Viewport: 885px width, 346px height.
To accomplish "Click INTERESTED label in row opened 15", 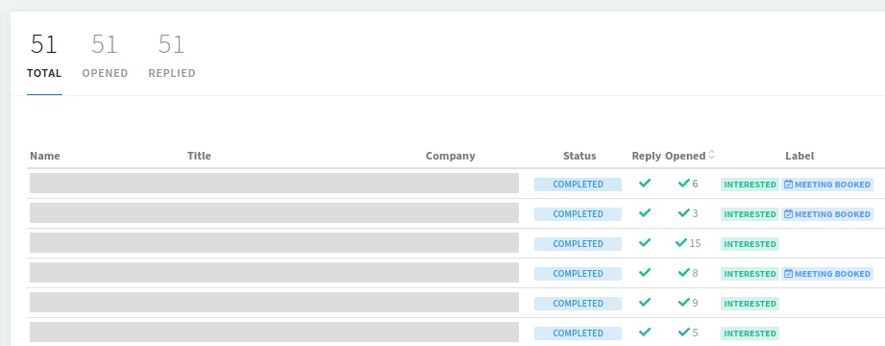I will coord(750,244).
